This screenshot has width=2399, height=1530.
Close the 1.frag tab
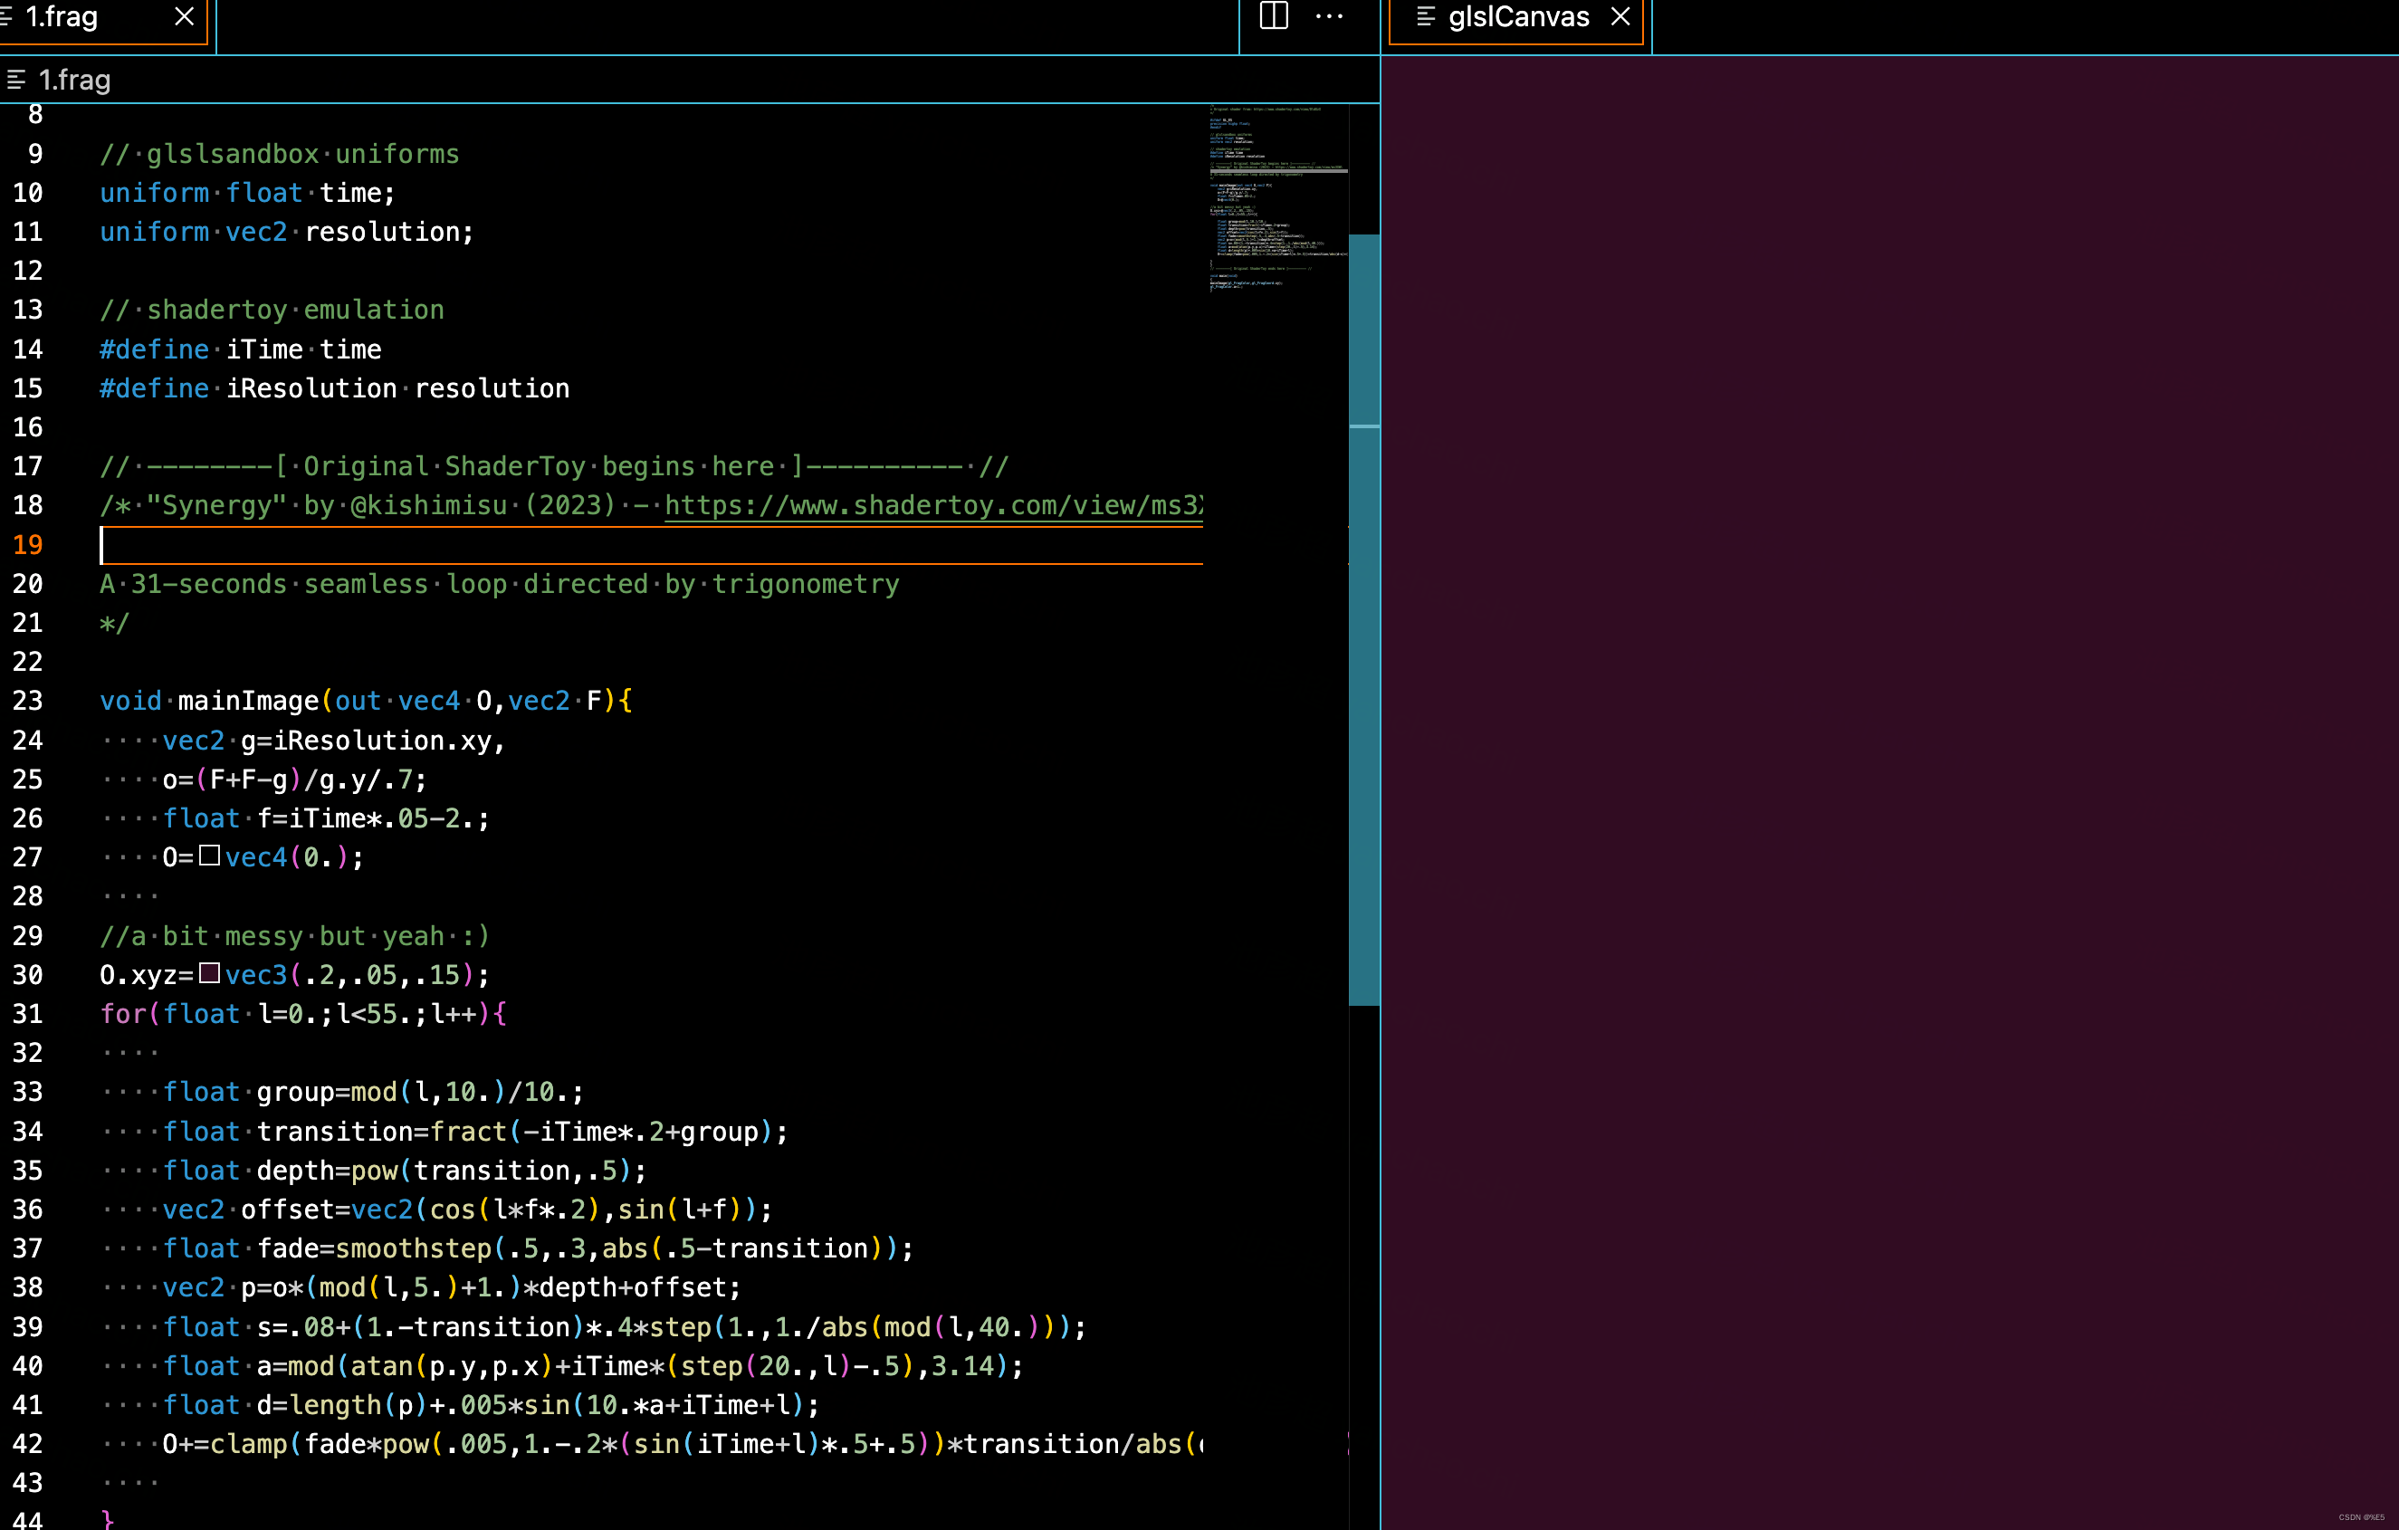(185, 17)
